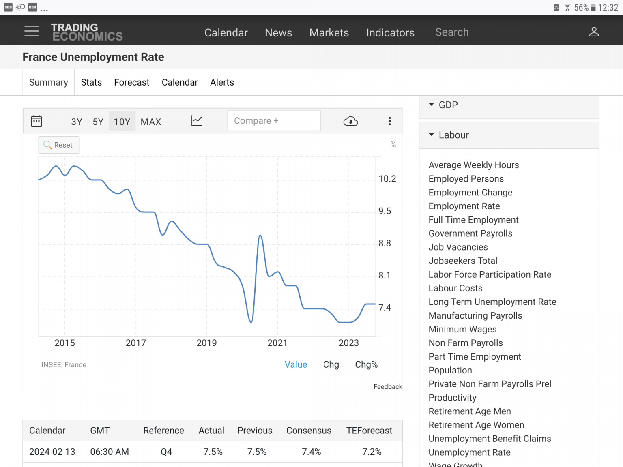Image resolution: width=623 pixels, height=467 pixels.
Task: Open the user account profile icon
Action: tap(594, 32)
